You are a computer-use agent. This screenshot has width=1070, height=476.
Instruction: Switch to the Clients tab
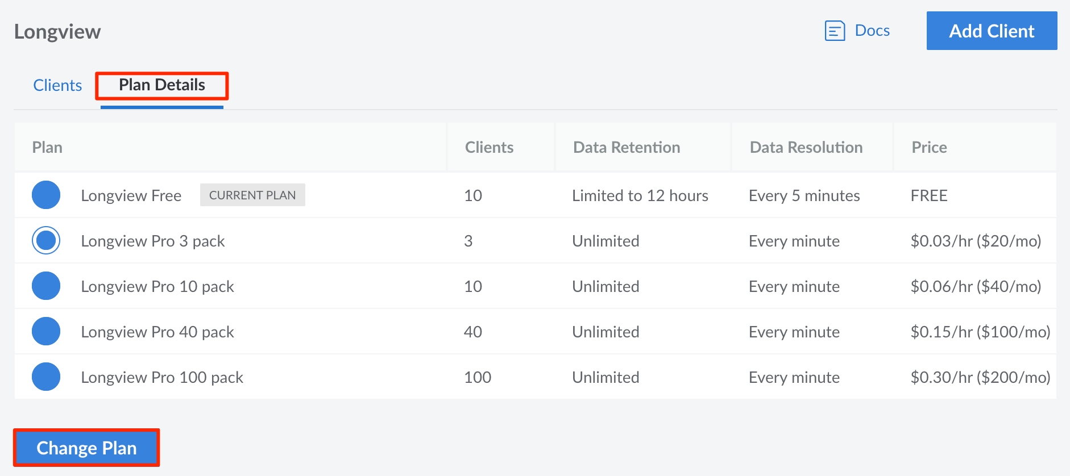[57, 85]
